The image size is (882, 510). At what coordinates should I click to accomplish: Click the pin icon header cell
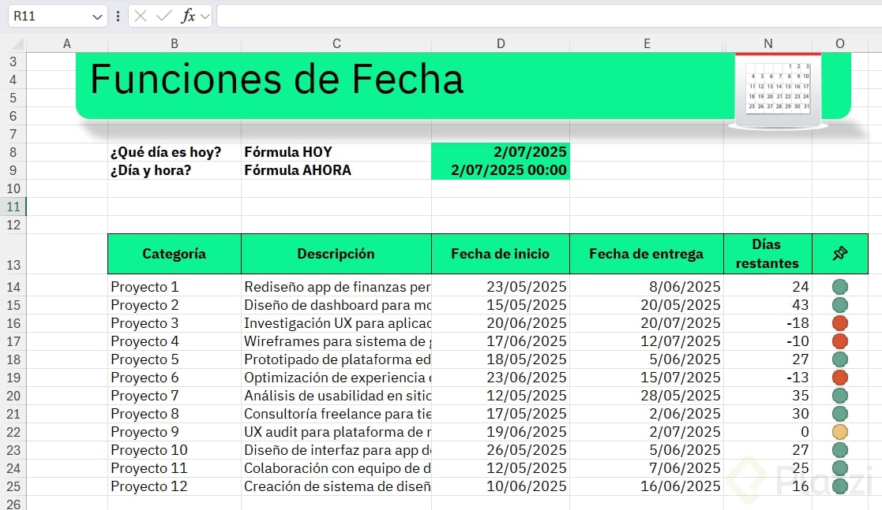[840, 254]
